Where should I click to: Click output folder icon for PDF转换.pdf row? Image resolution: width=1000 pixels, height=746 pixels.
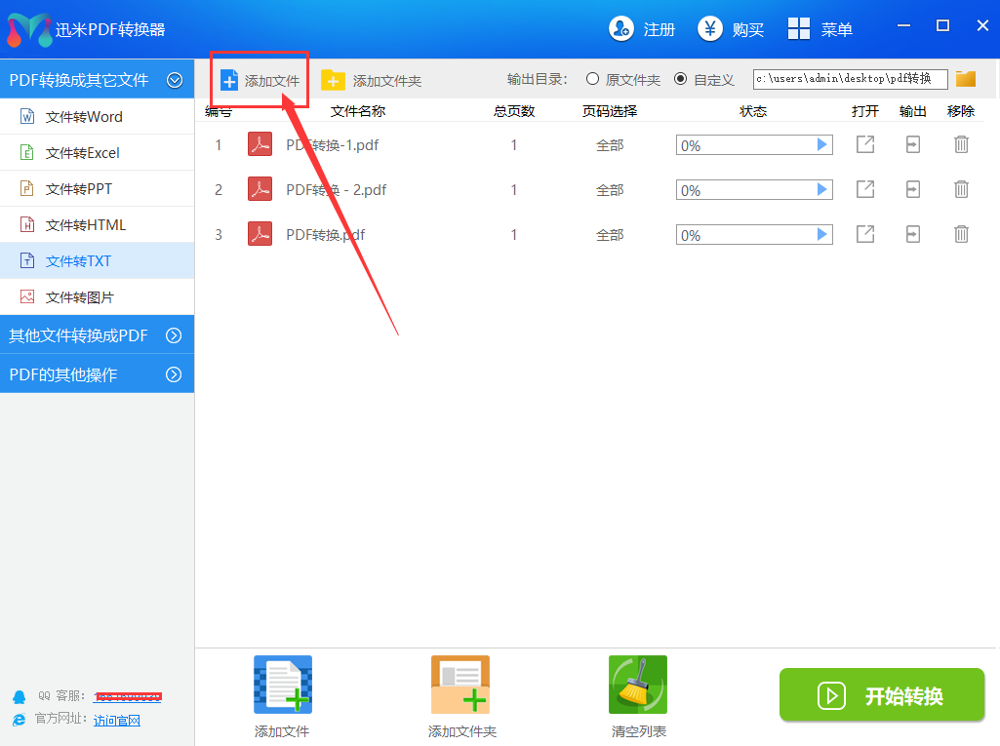point(913,235)
